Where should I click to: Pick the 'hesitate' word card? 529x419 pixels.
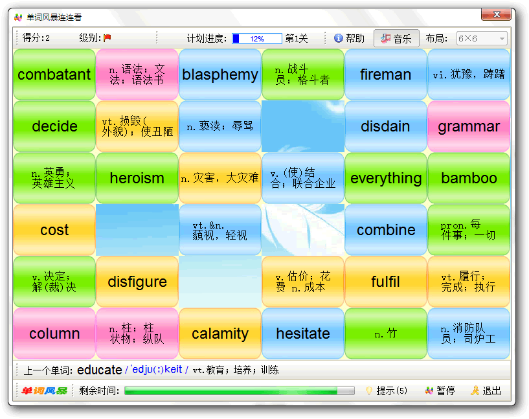303,334
